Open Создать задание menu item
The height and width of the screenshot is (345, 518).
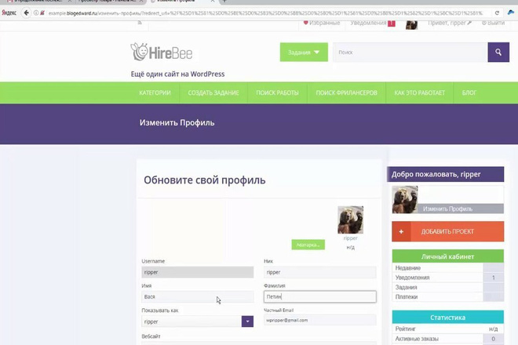click(213, 93)
